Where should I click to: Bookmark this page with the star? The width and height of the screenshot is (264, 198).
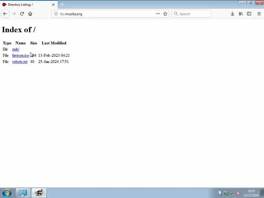165,14
